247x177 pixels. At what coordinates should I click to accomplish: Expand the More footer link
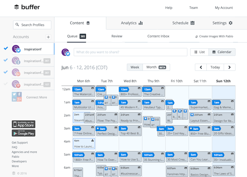pyautogui.click(x=15, y=166)
